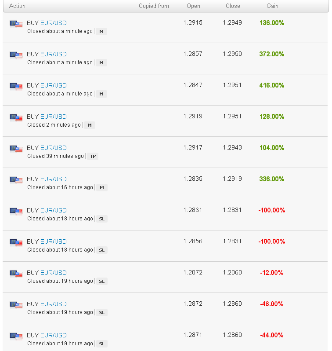Click the TP badge on the 104.00% trade

click(93, 156)
